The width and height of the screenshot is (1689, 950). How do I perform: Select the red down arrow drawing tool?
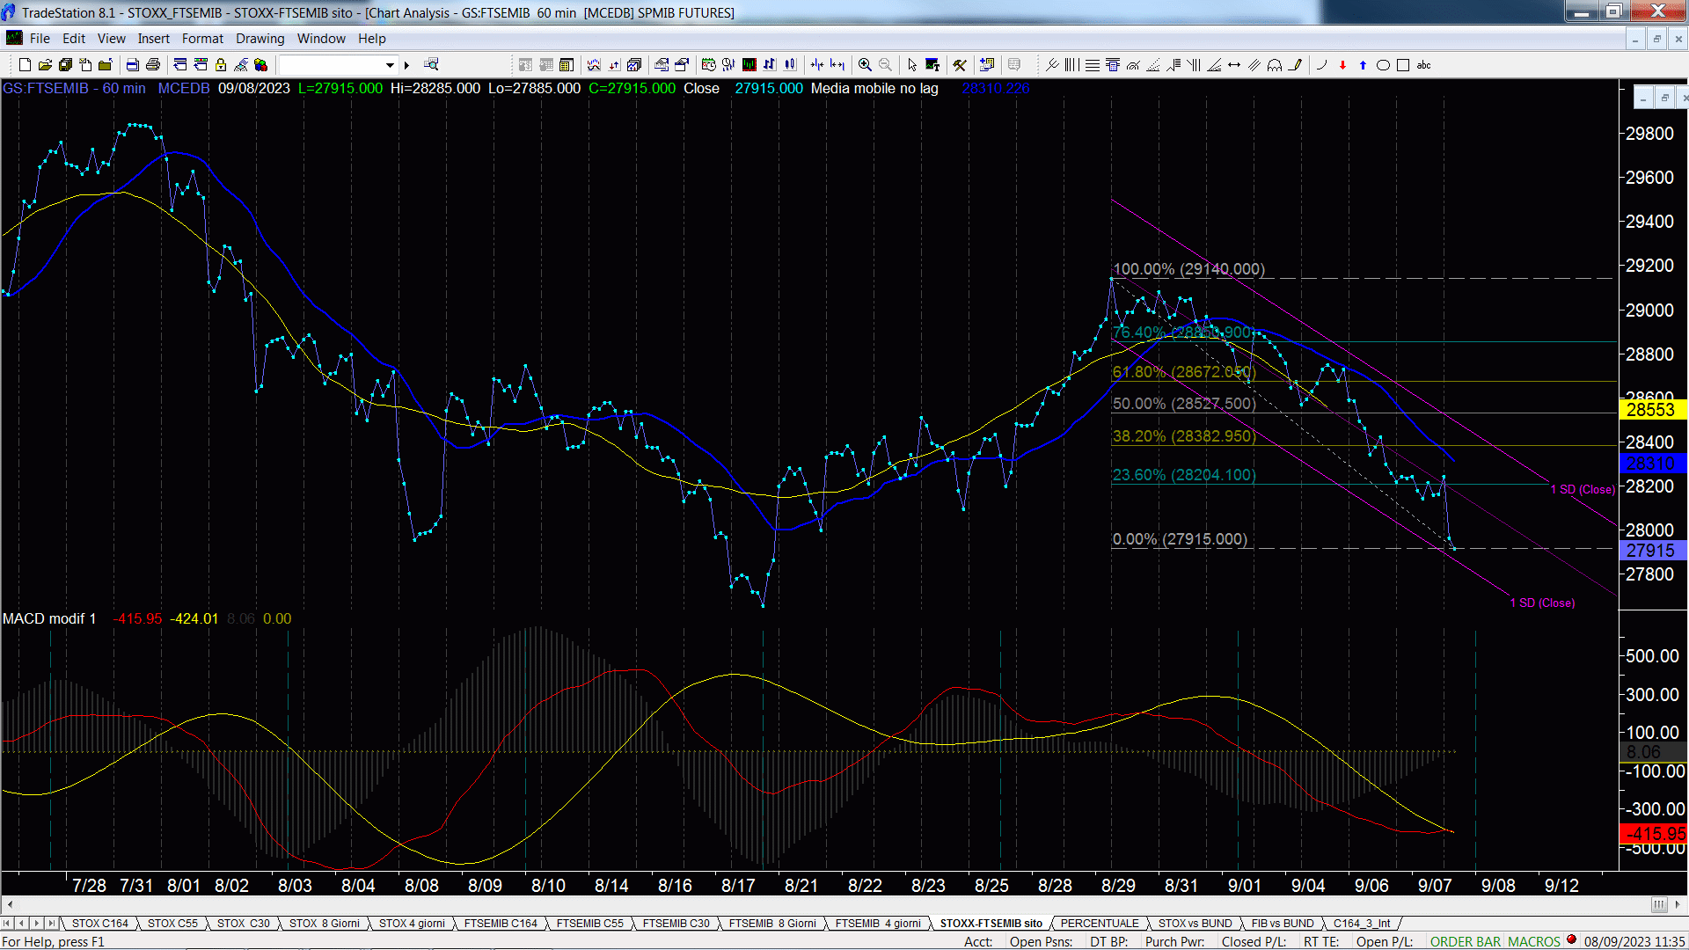click(x=1342, y=65)
